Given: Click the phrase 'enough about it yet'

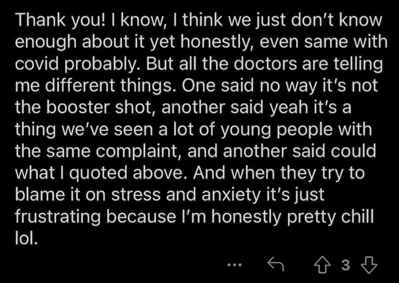Looking at the screenshot, I should point(95,41).
